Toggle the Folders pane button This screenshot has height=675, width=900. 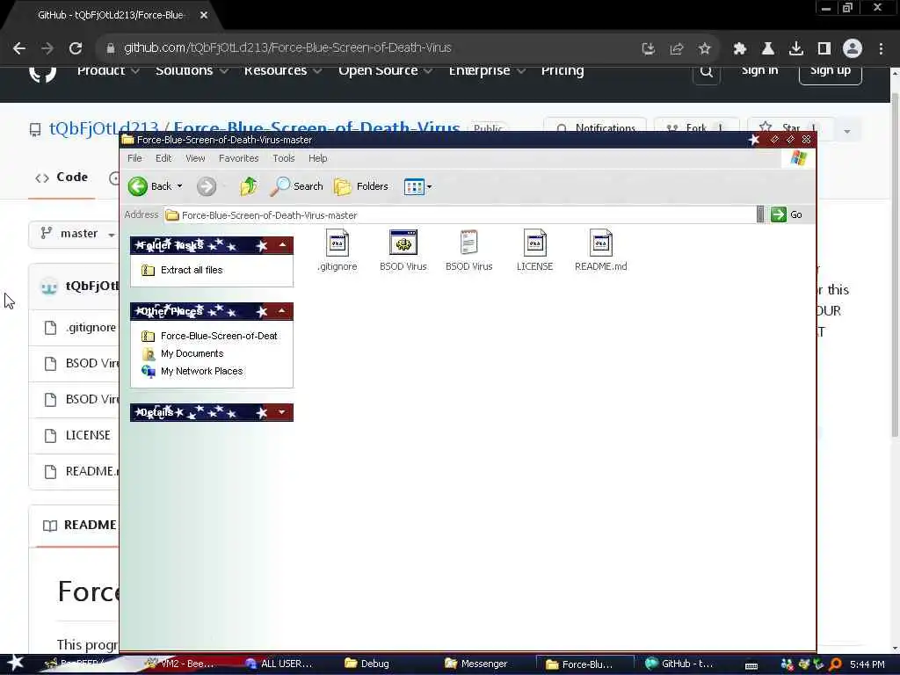pyautogui.click(x=361, y=186)
